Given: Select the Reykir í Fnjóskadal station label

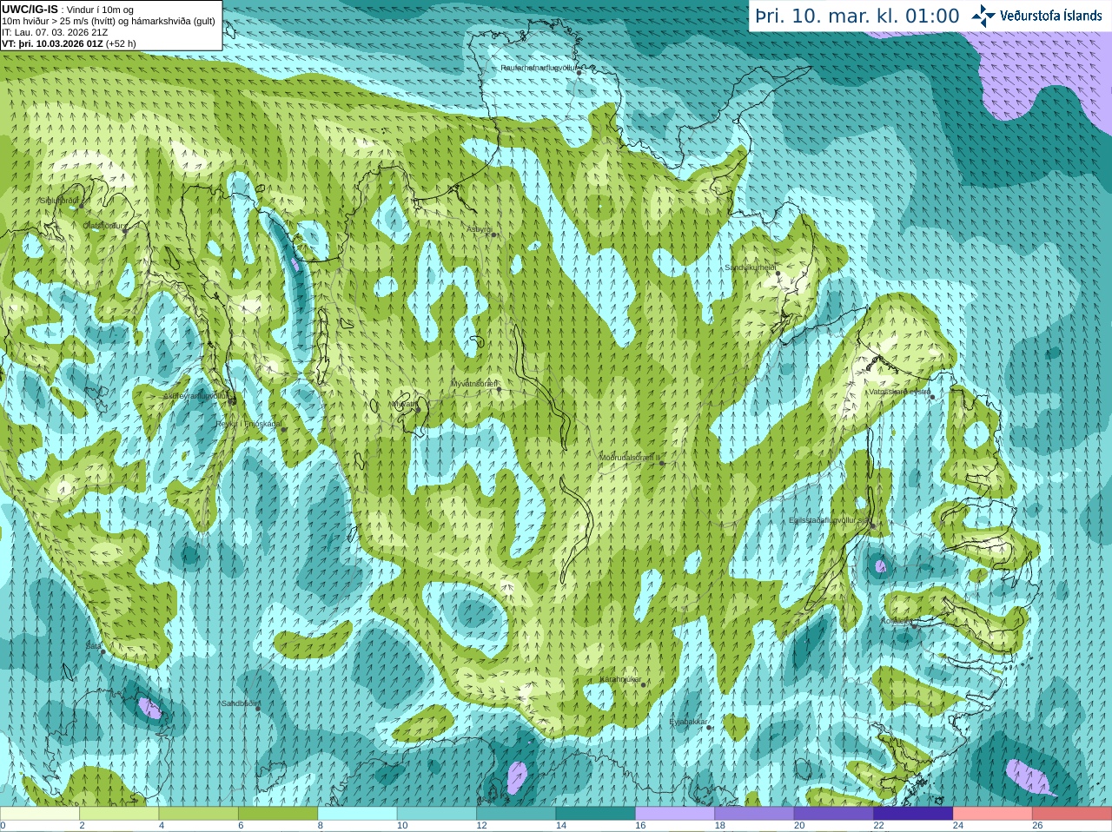Looking at the screenshot, I should tap(248, 424).
